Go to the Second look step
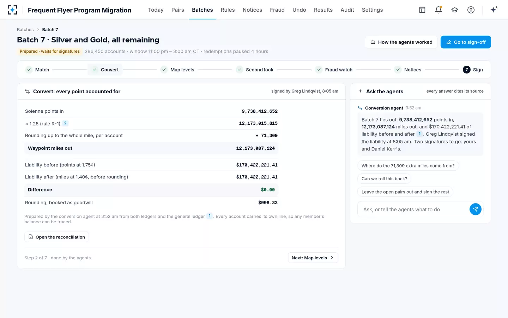The width and height of the screenshot is (508, 318). (x=255, y=70)
